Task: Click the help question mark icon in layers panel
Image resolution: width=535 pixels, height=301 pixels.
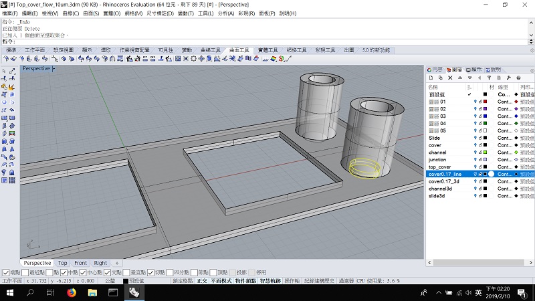Action: click(517, 78)
